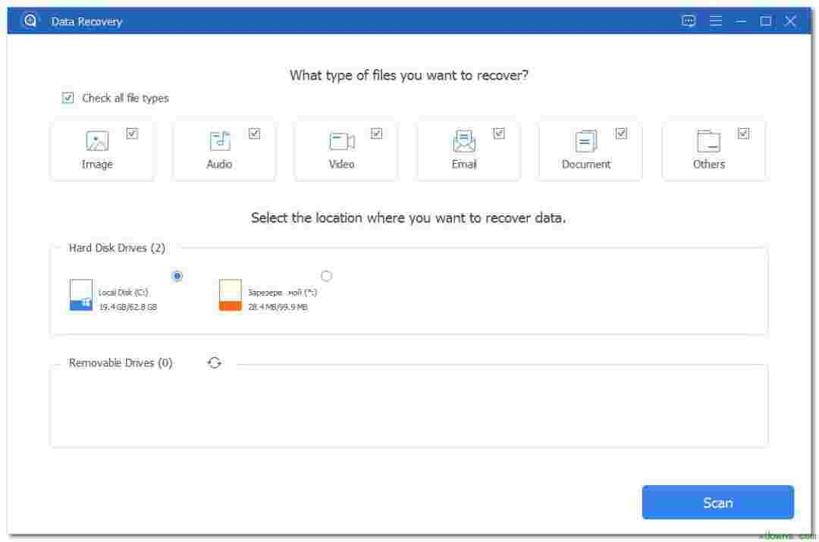Open the feedback chat icon in titlebar
Viewport: 819px width, 542px height.
(688, 21)
